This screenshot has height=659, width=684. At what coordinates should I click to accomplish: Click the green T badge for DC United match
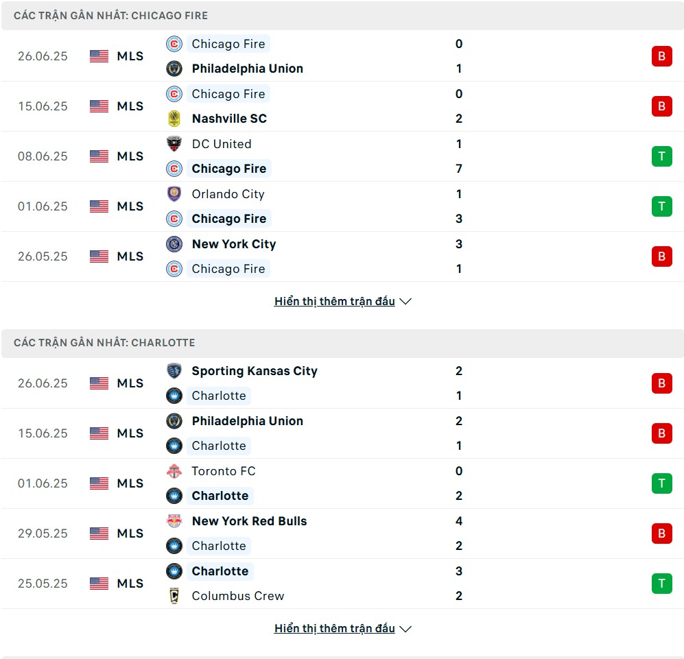tap(662, 156)
